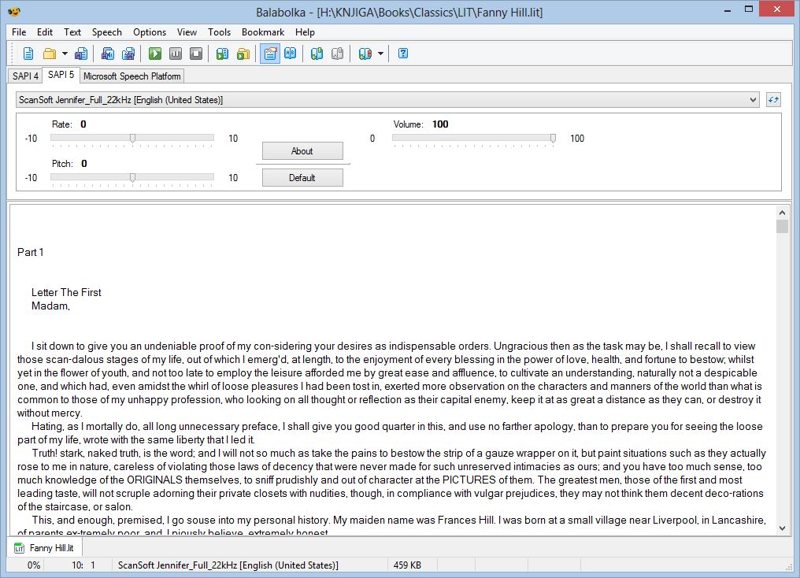The image size is (800, 578).
Task: Click the Insert Bookmark icon
Action: pyautogui.click(x=365, y=54)
